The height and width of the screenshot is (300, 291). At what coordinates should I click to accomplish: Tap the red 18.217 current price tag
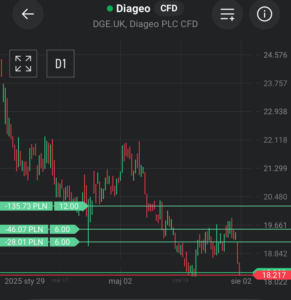(272, 275)
